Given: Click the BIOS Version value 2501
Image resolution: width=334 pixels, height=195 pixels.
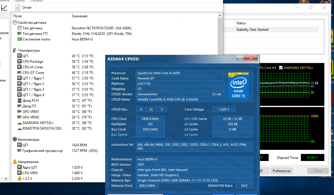Looking at the screenshot, I should point(195,165).
